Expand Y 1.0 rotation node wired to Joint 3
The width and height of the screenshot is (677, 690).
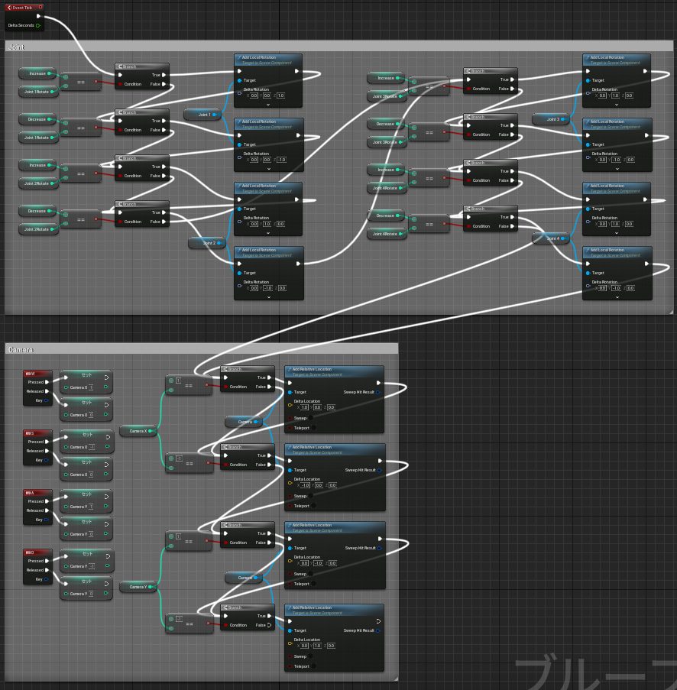point(617,105)
